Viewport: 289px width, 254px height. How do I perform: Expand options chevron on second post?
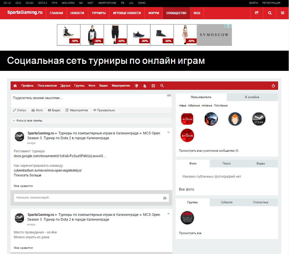(x=168, y=214)
